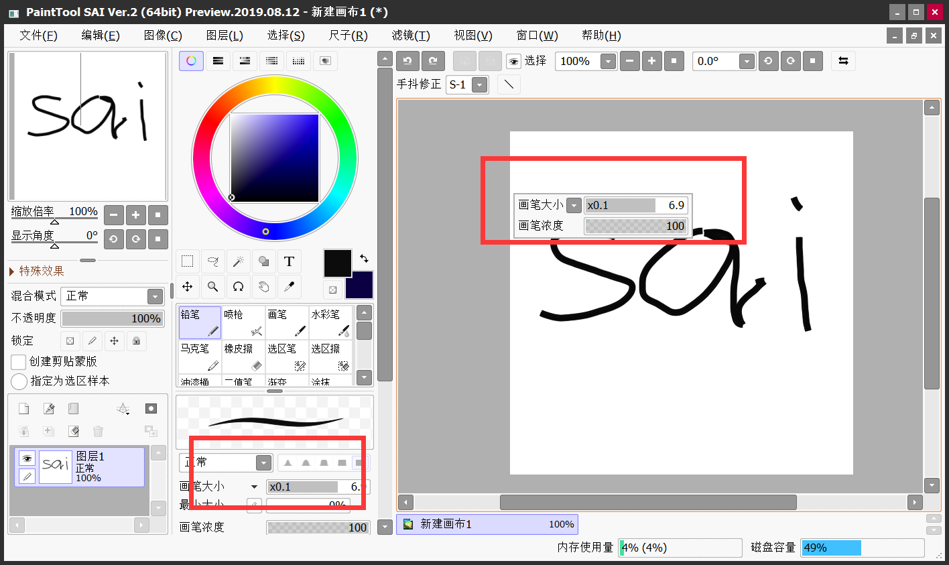
Task: Select the lasso selection tool
Action: pos(213,261)
